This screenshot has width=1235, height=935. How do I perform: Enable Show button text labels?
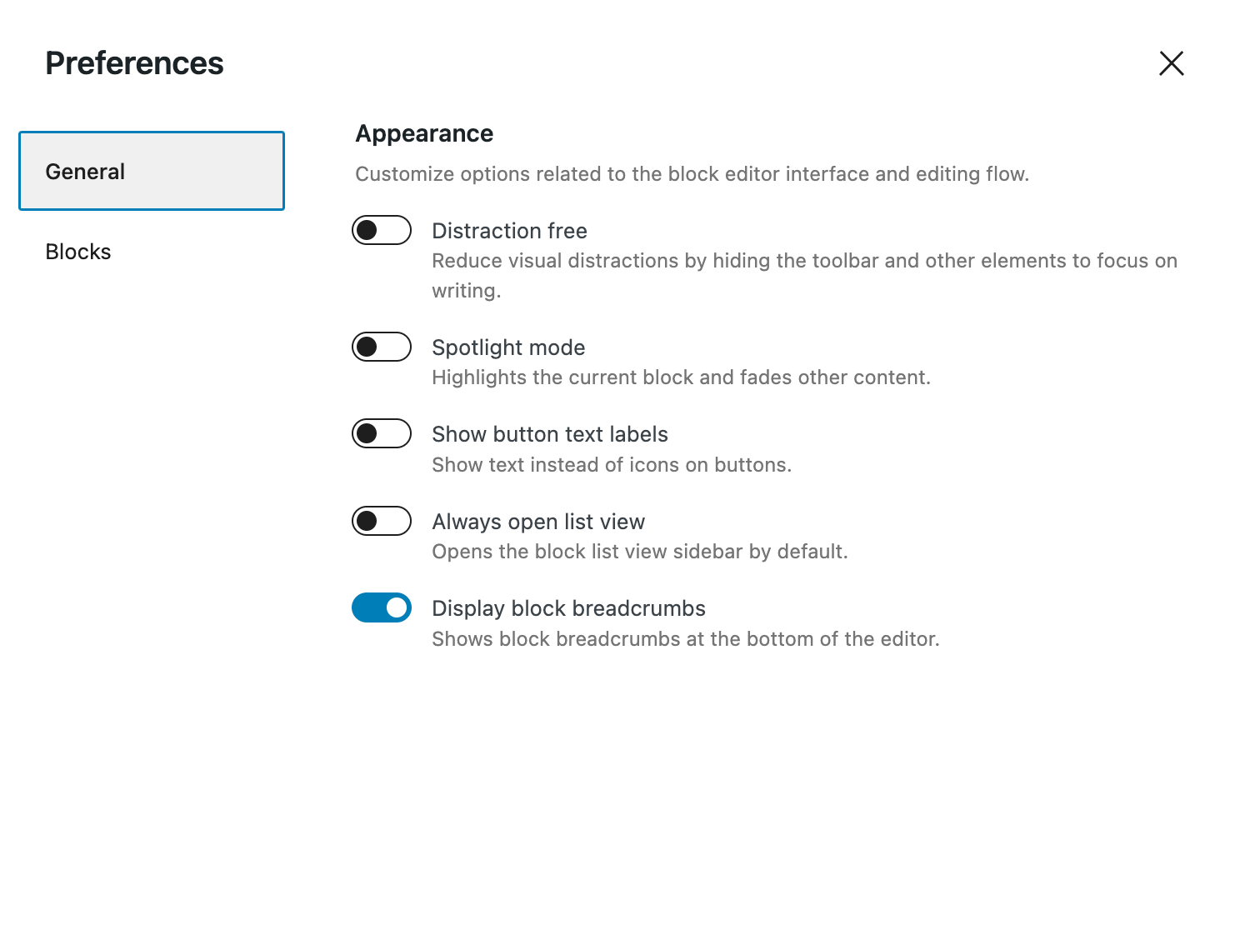(x=382, y=433)
